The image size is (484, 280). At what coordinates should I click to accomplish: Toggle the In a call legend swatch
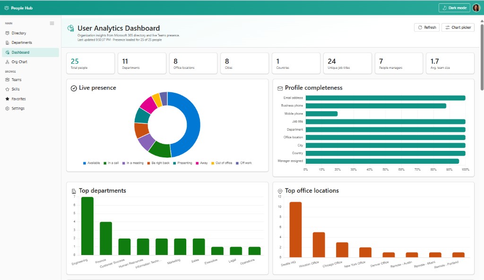[105, 163]
